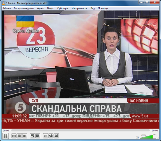161x141 pixels.
Task: Open the Вид menu
Action: click(x=93, y=8)
